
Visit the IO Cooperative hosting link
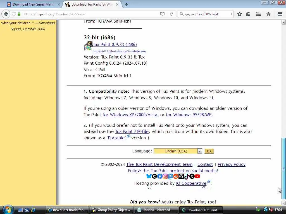[191, 183]
